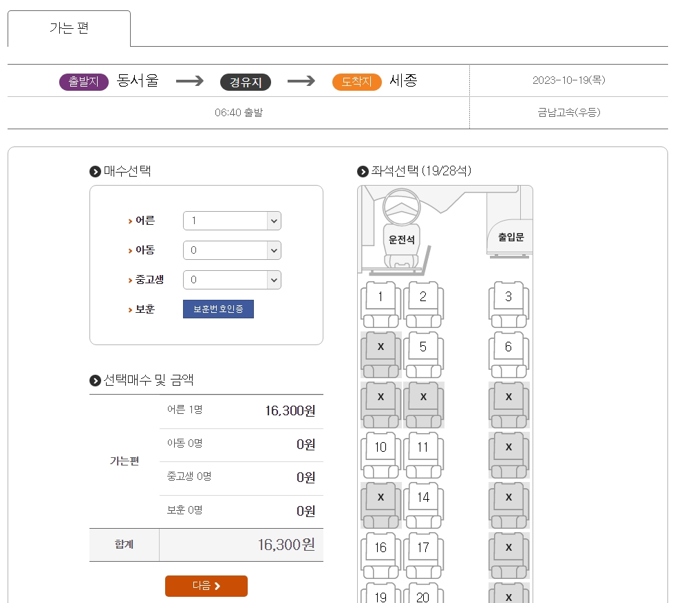Select seat 17 beside seat 16
Viewport: 686px width, 603px height.
click(423, 547)
